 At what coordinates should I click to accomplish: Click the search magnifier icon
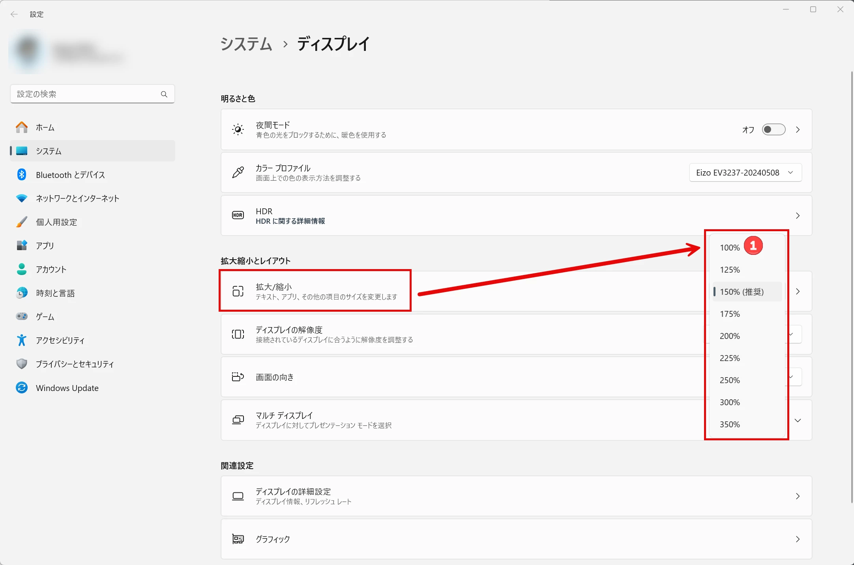tap(164, 94)
